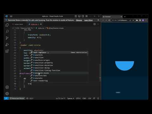Click the browser address bar
152x114 pixels.
click(123, 20)
